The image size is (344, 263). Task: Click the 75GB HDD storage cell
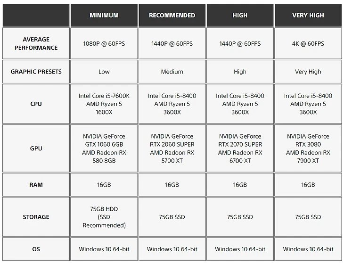pos(104,217)
